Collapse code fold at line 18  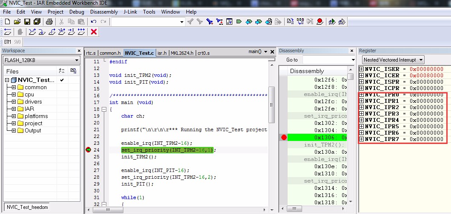tap(103, 109)
